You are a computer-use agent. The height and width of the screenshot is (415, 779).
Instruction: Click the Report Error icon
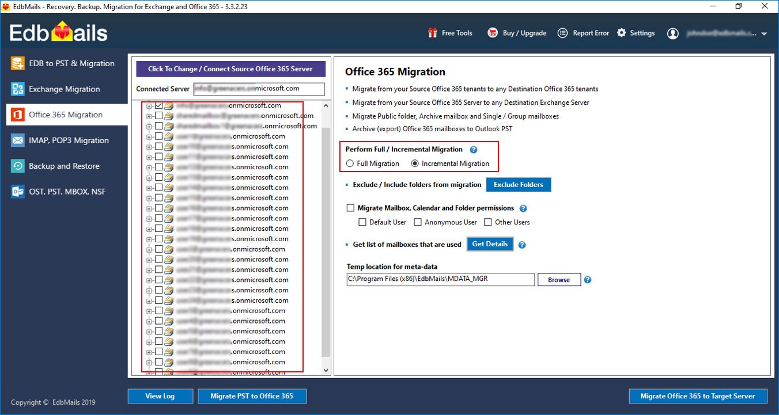pyautogui.click(x=563, y=33)
